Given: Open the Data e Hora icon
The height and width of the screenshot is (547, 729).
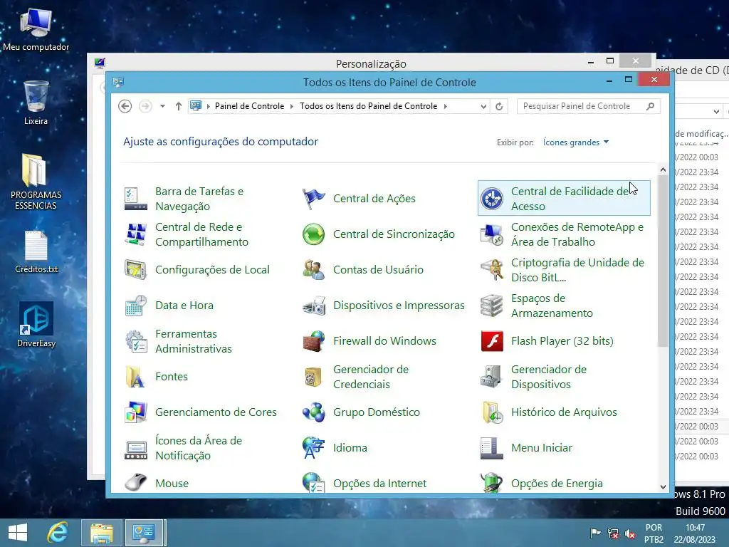Looking at the screenshot, I should pos(136,306).
